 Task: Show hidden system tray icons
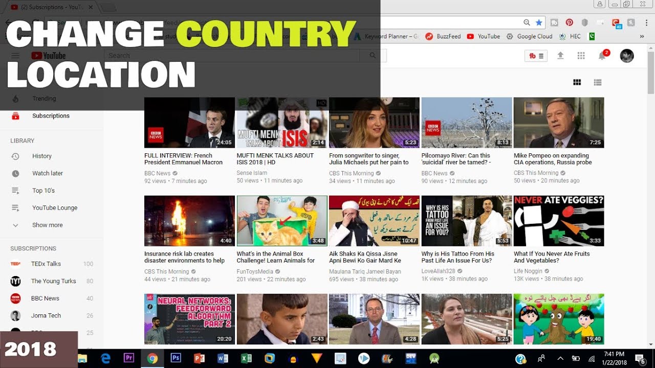[x=560, y=358]
